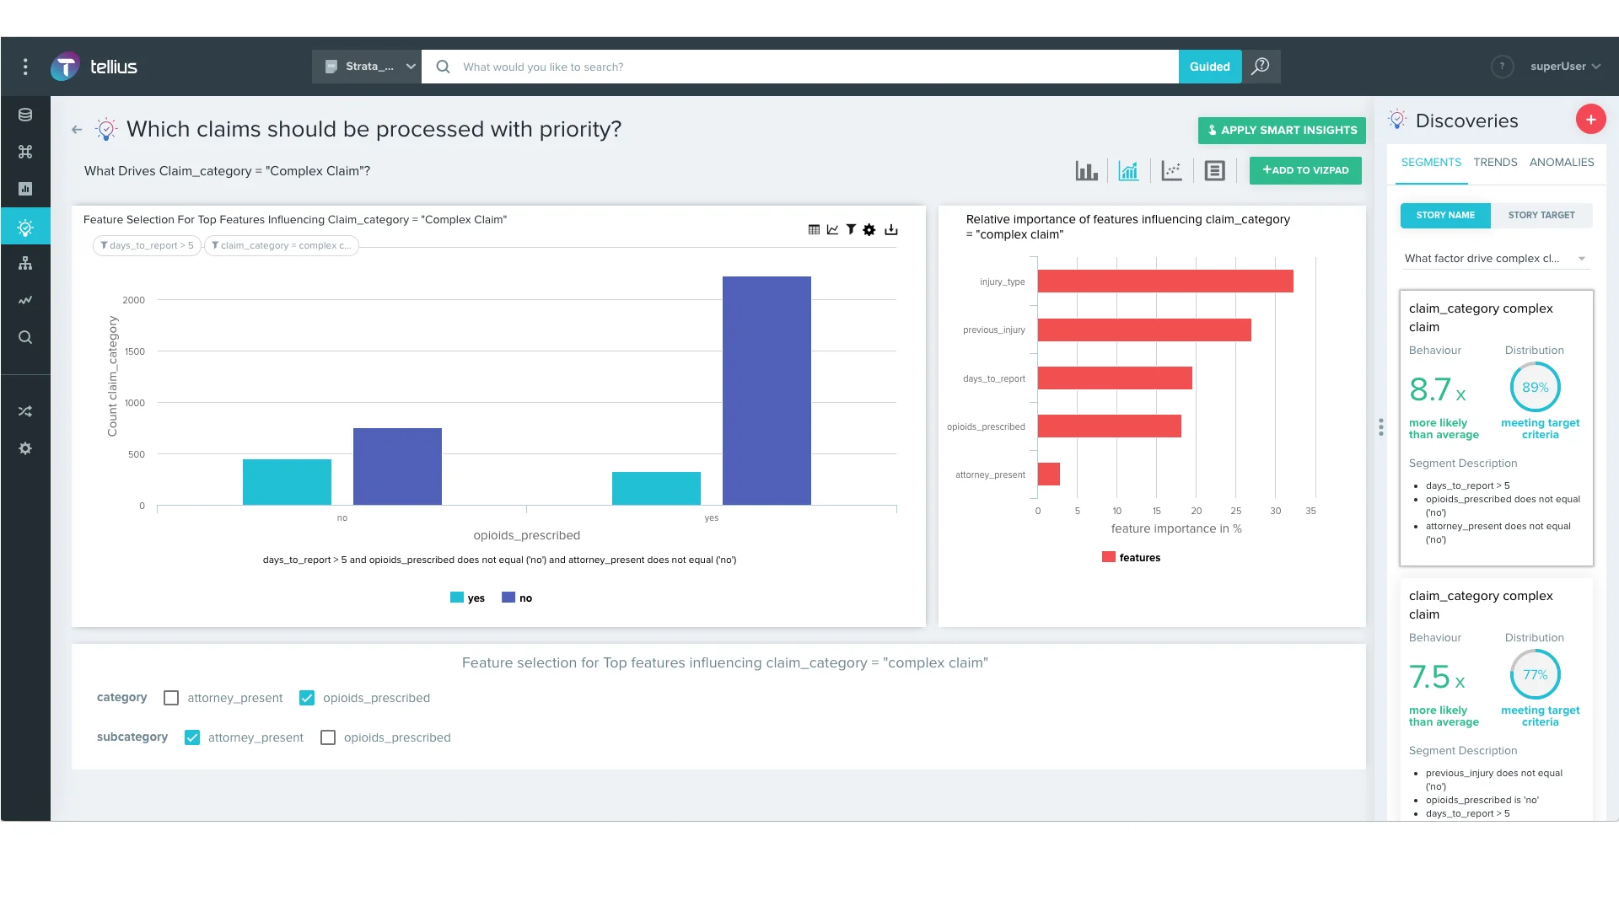The height and width of the screenshot is (922, 1619).
Task: Check category attorney_present checkbox
Action: click(171, 698)
